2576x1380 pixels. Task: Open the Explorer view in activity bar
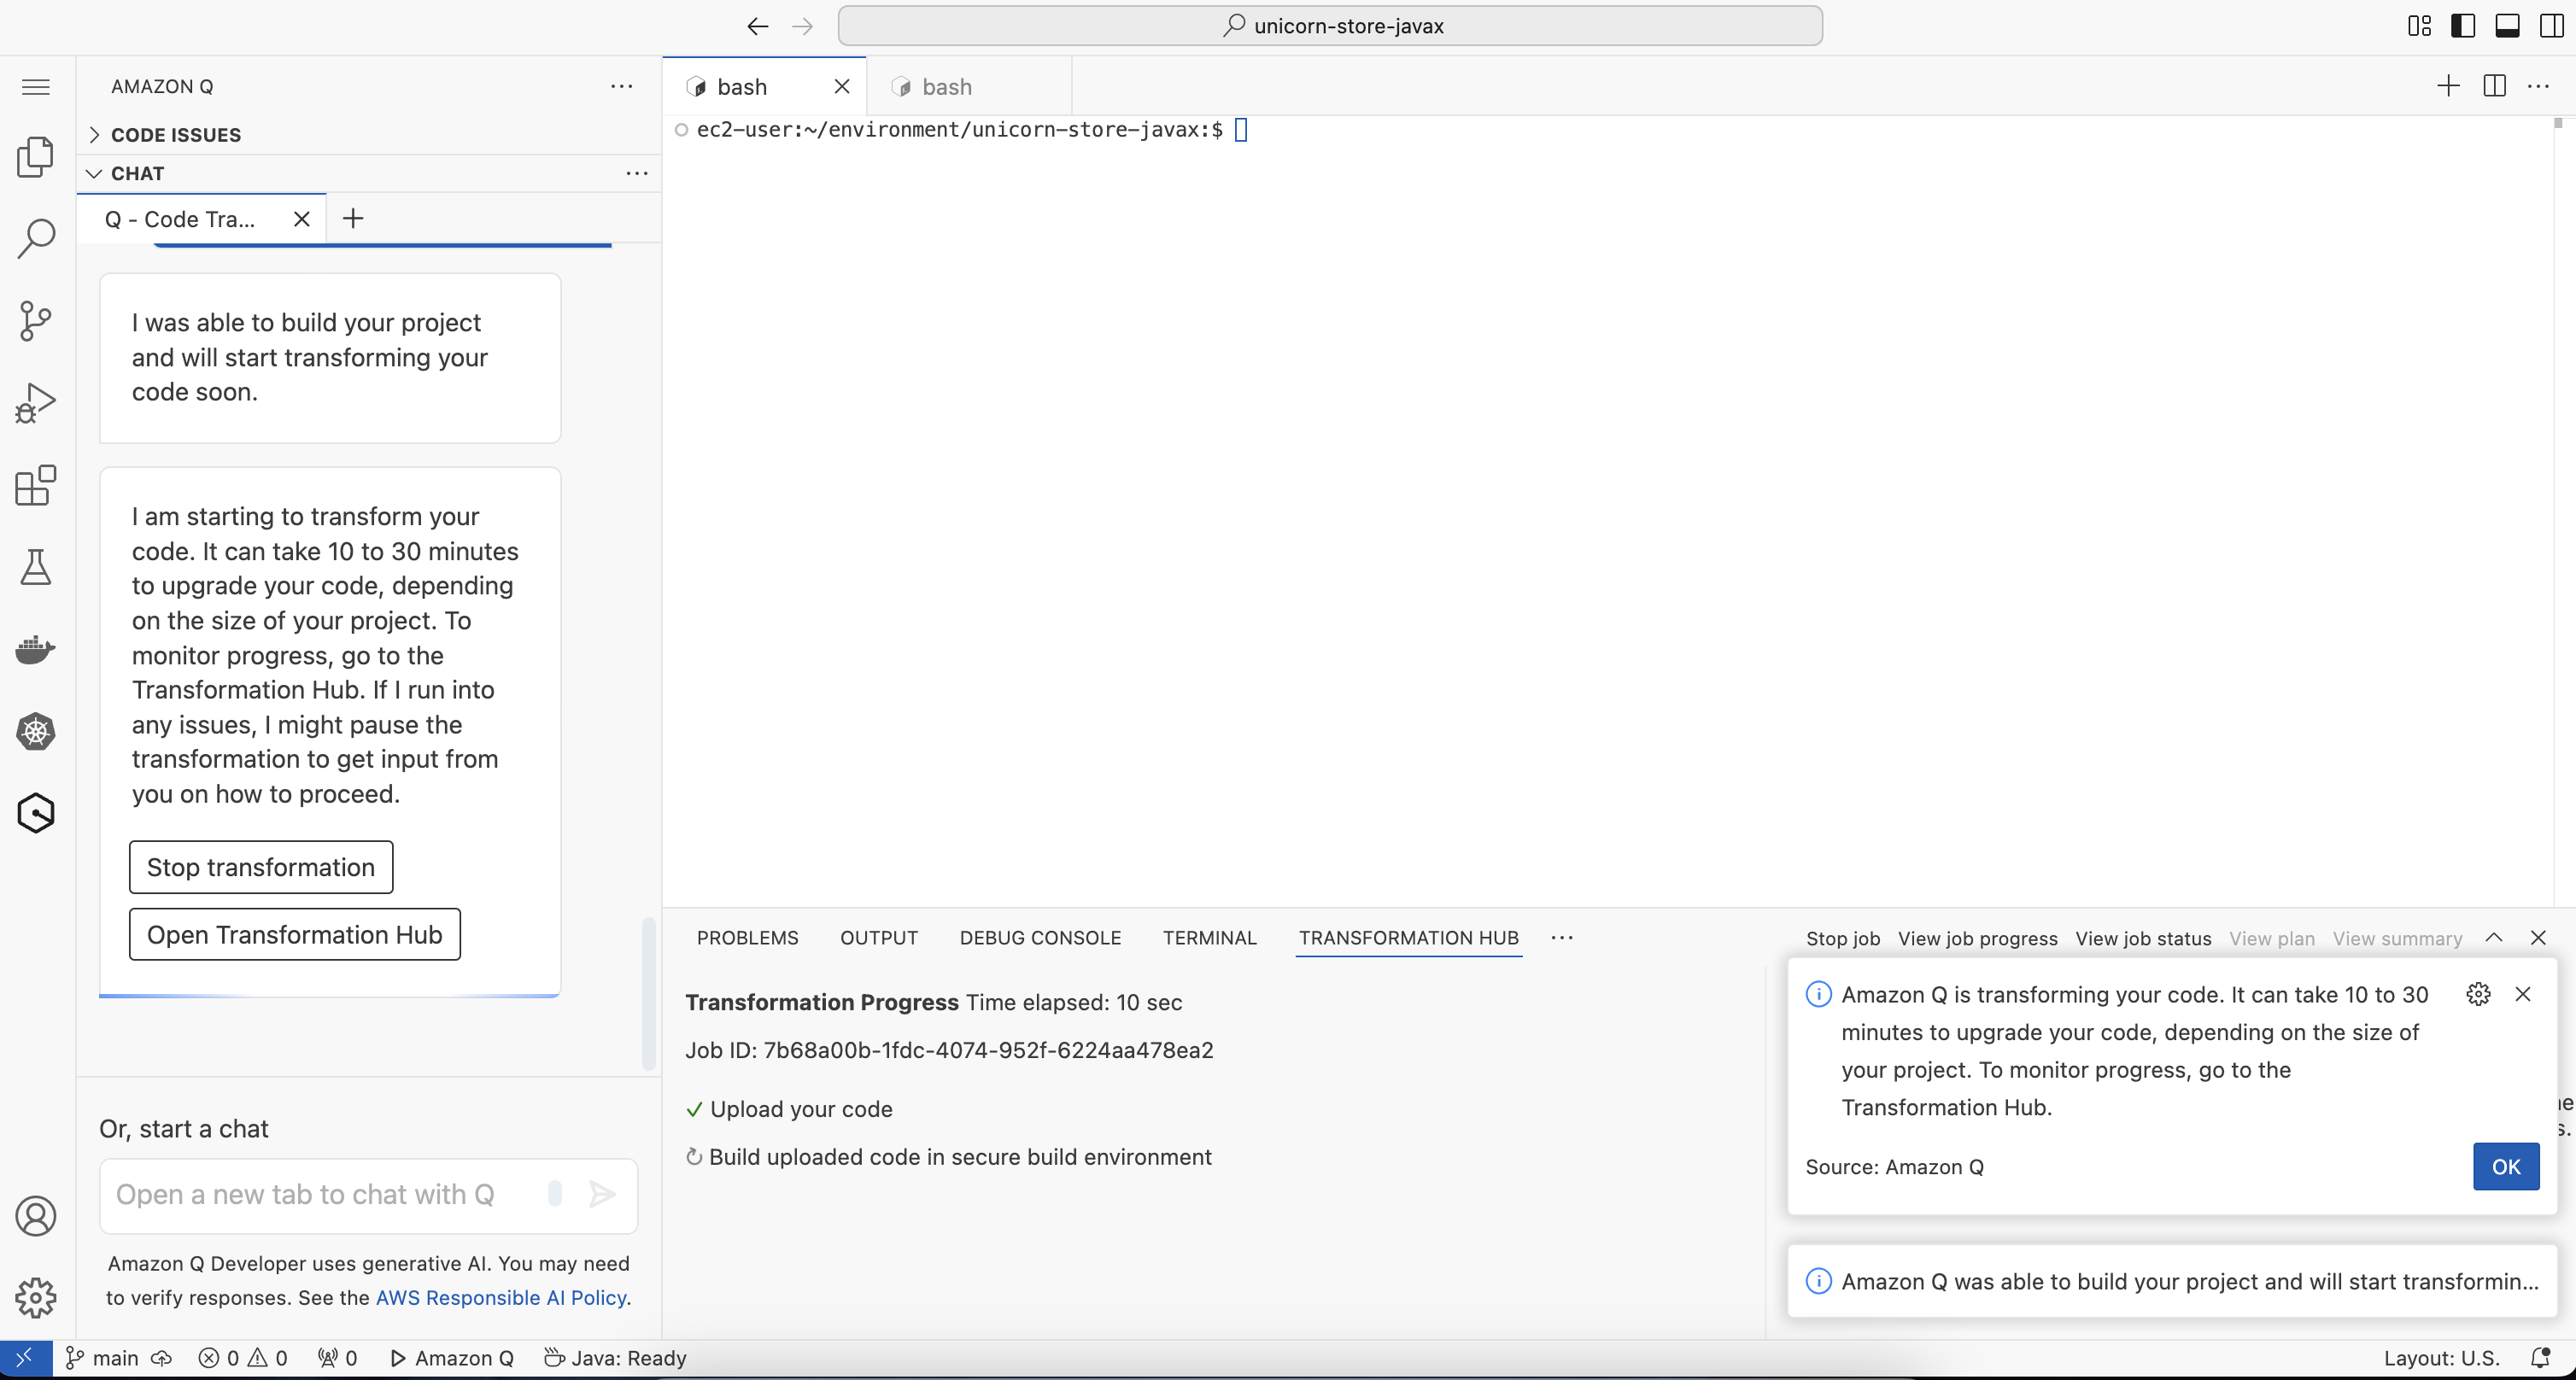36,157
